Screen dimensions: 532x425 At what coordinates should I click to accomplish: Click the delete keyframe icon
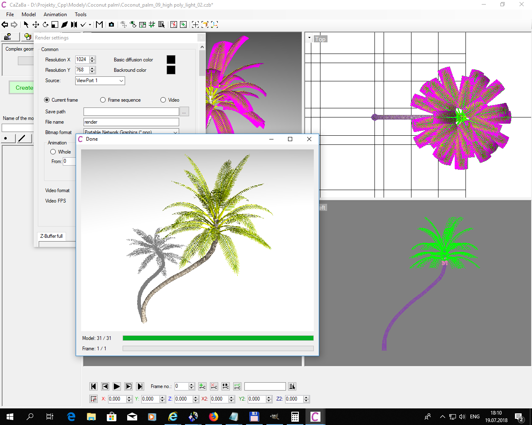click(x=214, y=386)
